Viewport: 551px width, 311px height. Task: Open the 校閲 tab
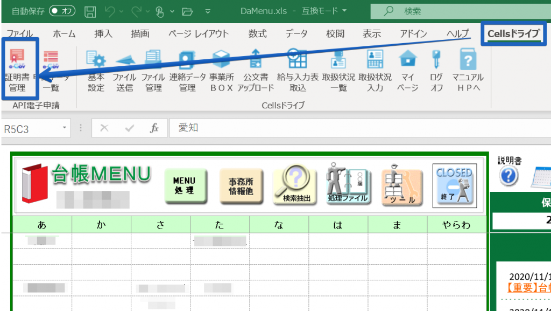pyautogui.click(x=335, y=33)
